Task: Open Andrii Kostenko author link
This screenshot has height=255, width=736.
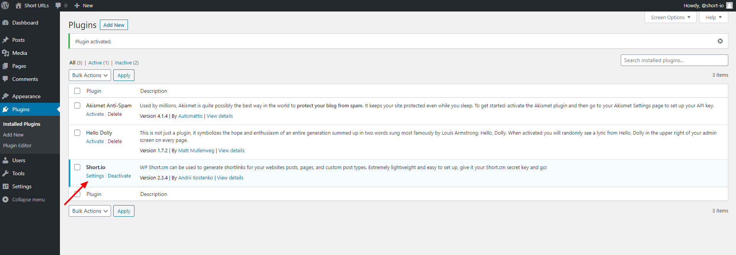Action: [x=196, y=178]
